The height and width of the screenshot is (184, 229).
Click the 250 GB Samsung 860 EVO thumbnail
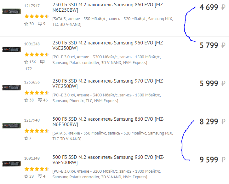point(11,11)
